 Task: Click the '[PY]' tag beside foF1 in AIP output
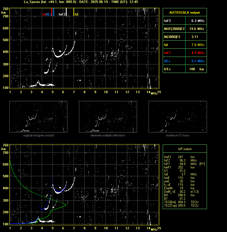coord(202,164)
